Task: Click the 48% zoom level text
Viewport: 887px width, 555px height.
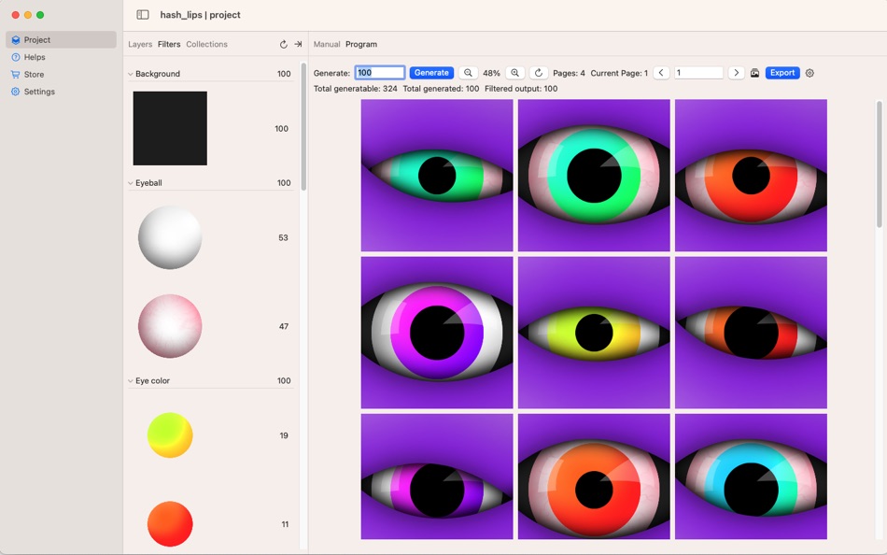Action: (491, 73)
